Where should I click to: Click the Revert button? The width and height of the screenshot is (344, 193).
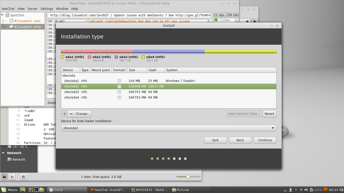pos(269,114)
